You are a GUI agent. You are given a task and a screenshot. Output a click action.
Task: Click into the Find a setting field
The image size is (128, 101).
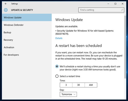101,10
